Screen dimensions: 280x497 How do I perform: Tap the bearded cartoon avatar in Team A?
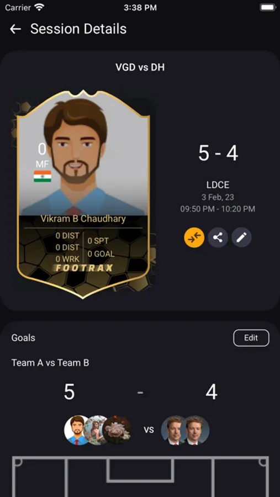[77, 430]
